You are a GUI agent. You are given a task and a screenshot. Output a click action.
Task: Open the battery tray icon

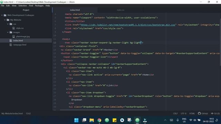tap(199, 120)
